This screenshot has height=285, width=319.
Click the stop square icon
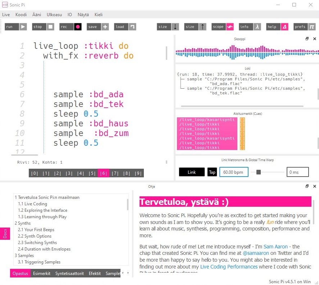50,27
